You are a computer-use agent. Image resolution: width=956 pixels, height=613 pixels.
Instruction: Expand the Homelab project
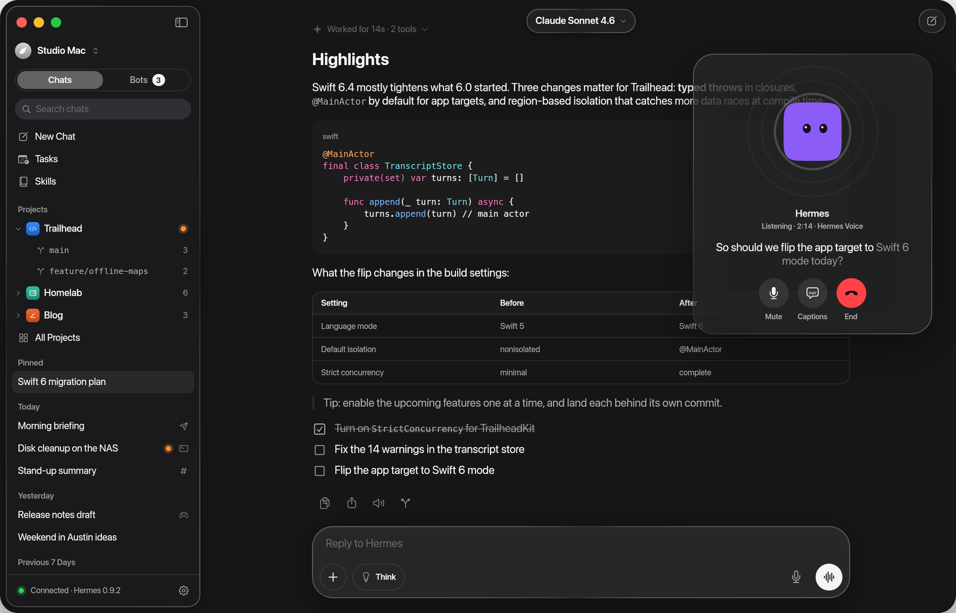pos(18,293)
